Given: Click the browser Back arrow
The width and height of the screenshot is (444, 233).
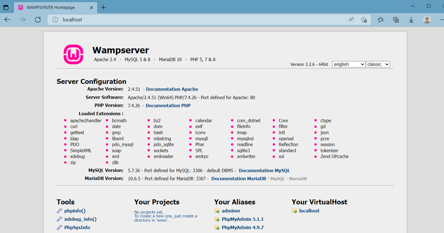Looking at the screenshot, I should click(7, 20).
